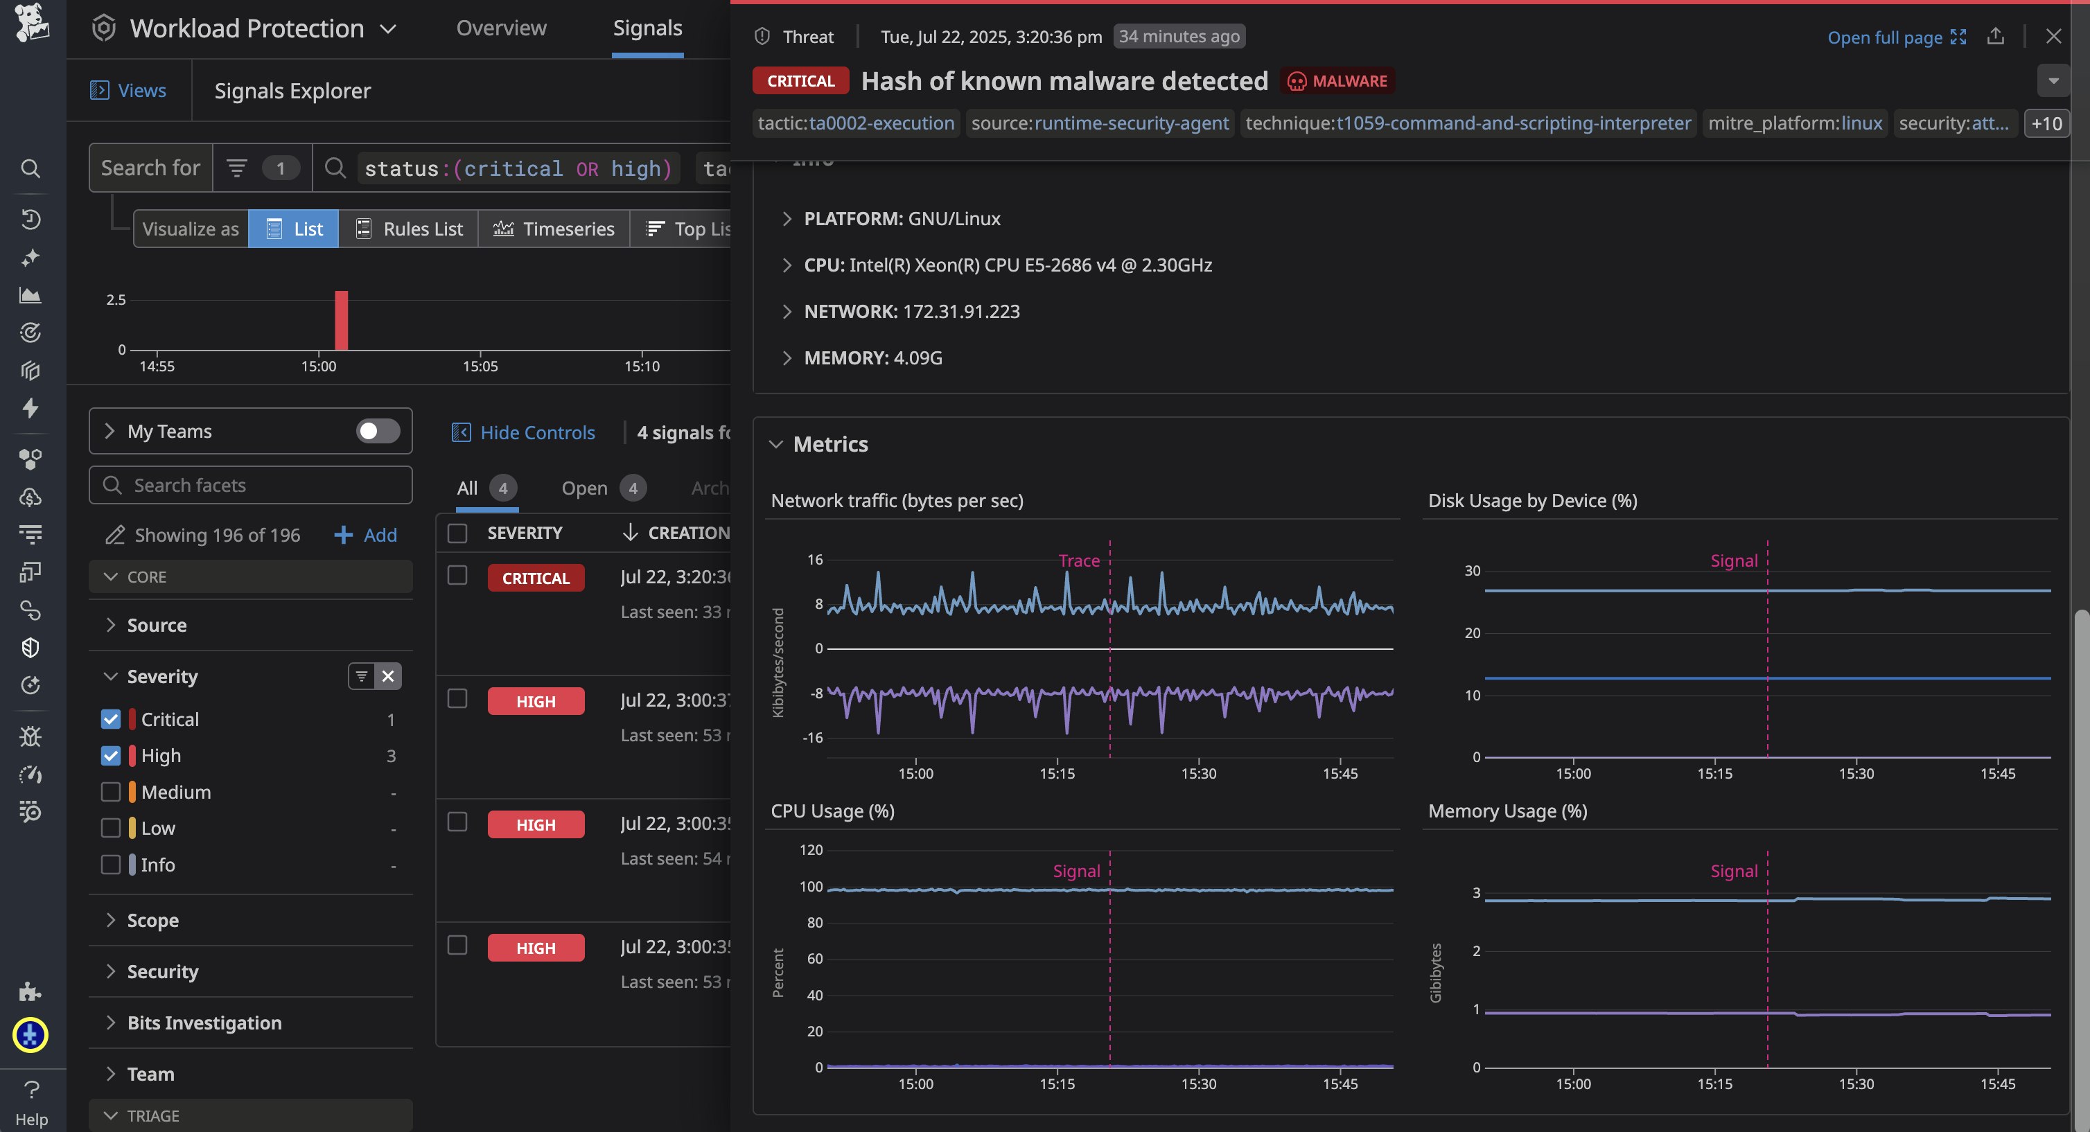The width and height of the screenshot is (2090, 1132).
Task: Open the target monitors icon in sidebar
Action: tap(30, 333)
